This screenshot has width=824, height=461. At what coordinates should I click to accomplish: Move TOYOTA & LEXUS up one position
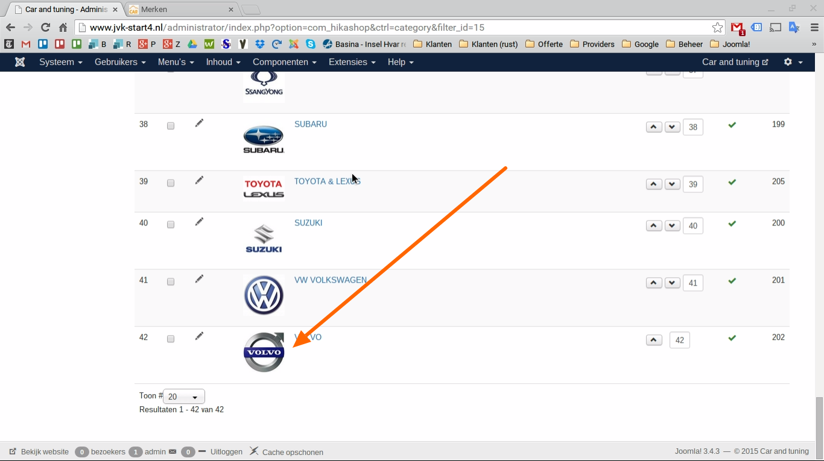click(654, 184)
